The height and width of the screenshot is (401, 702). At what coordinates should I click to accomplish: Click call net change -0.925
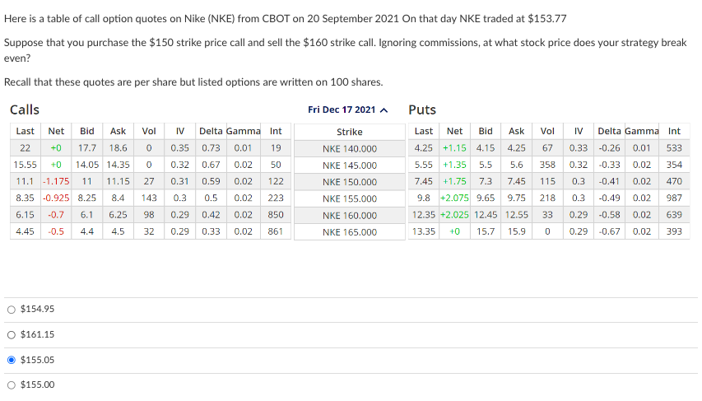pyautogui.click(x=56, y=198)
